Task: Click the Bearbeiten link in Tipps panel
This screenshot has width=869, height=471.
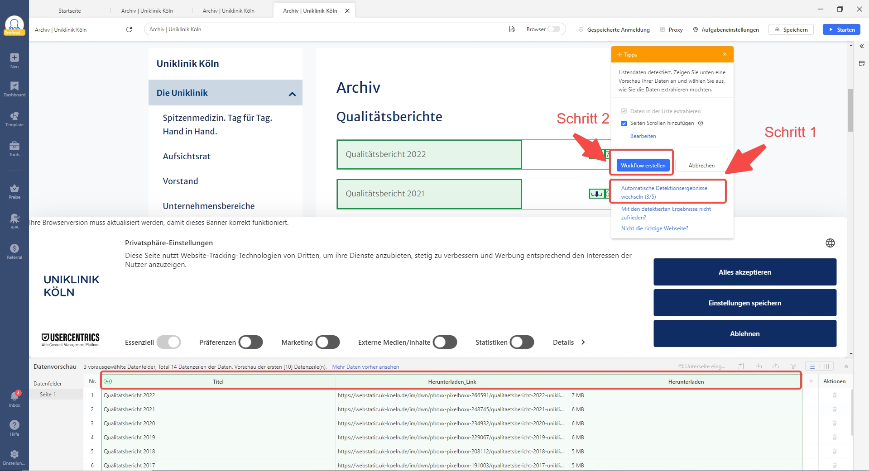Action: (x=643, y=136)
